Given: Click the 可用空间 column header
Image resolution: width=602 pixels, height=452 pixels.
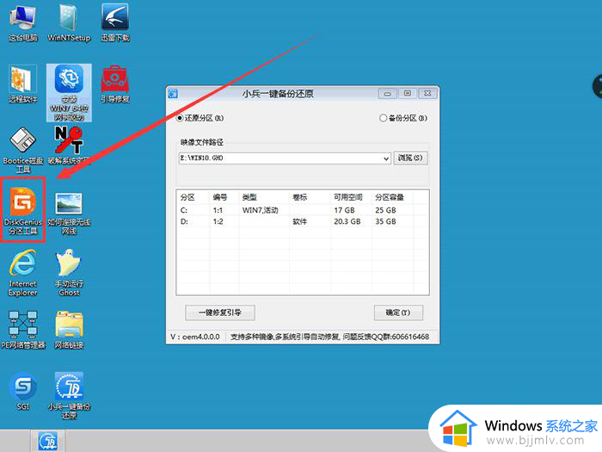Looking at the screenshot, I should click(347, 197).
